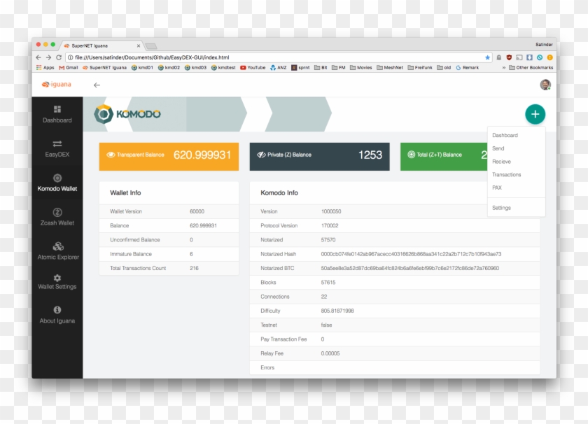This screenshot has width=588, height=424.
Task: Click the green plus action button
Action: pyautogui.click(x=535, y=113)
